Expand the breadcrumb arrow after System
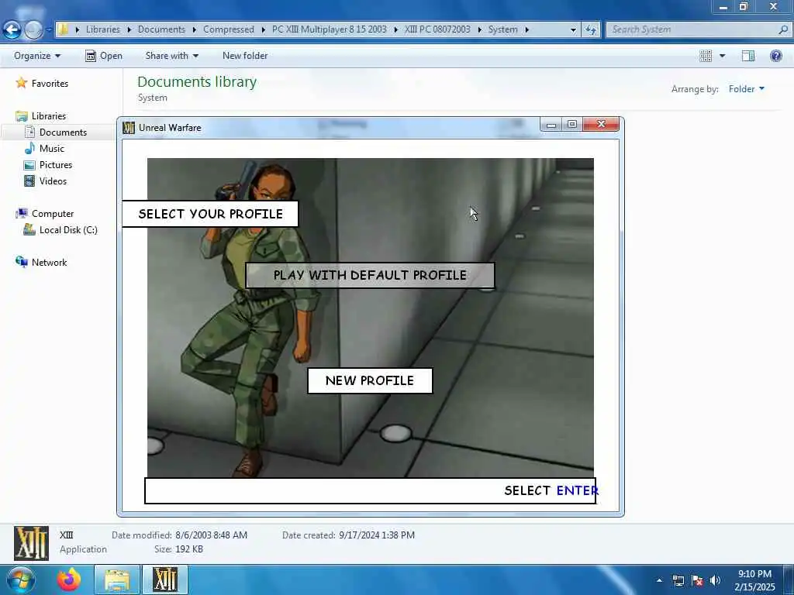 (x=527, y=29)
